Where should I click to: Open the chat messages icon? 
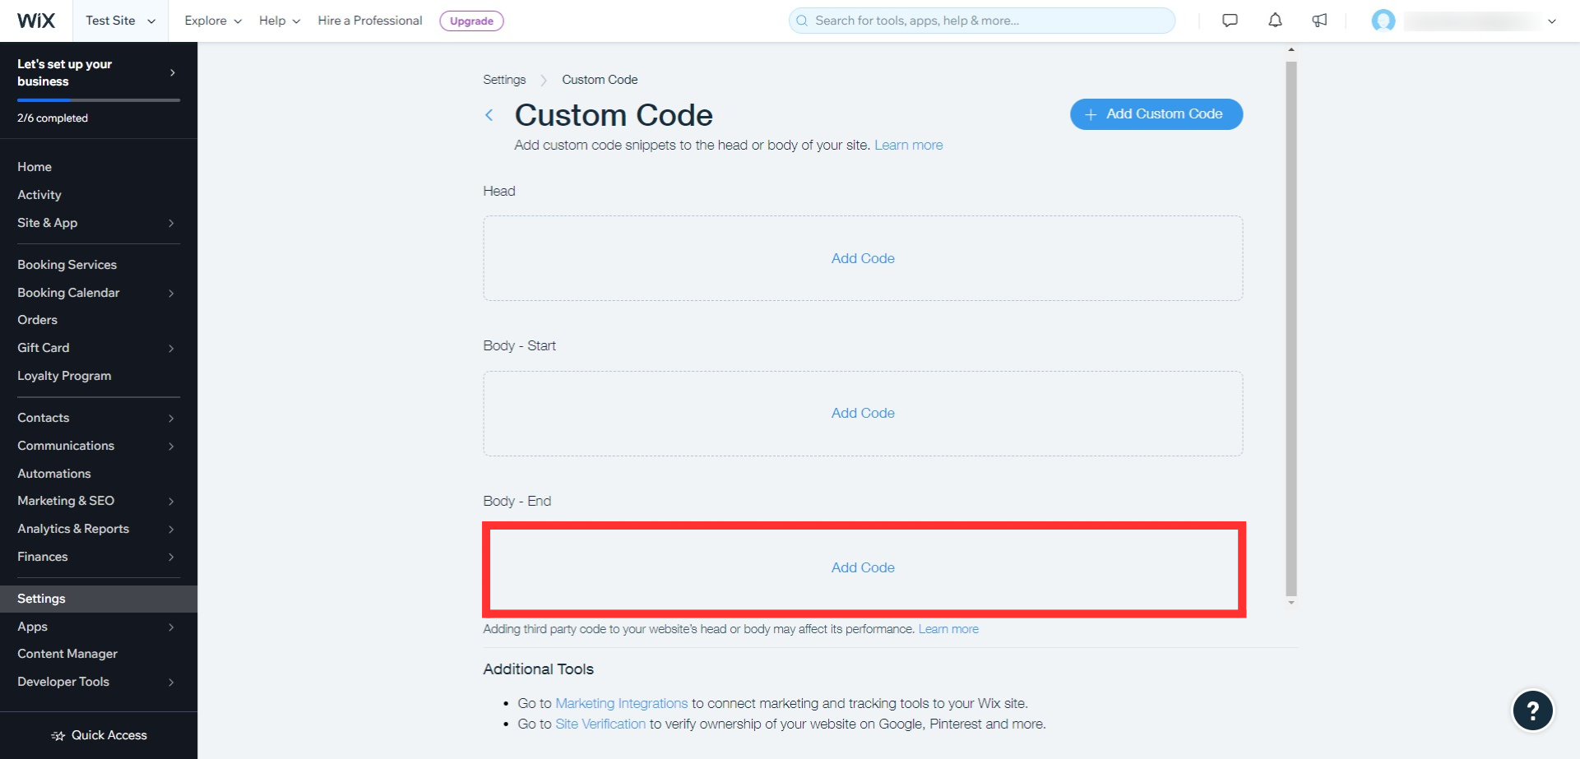coord(1230,21)
